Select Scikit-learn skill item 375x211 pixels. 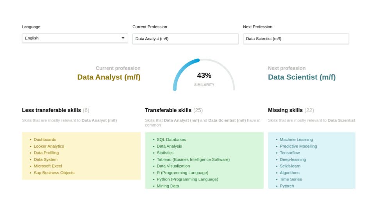(290, 166)
